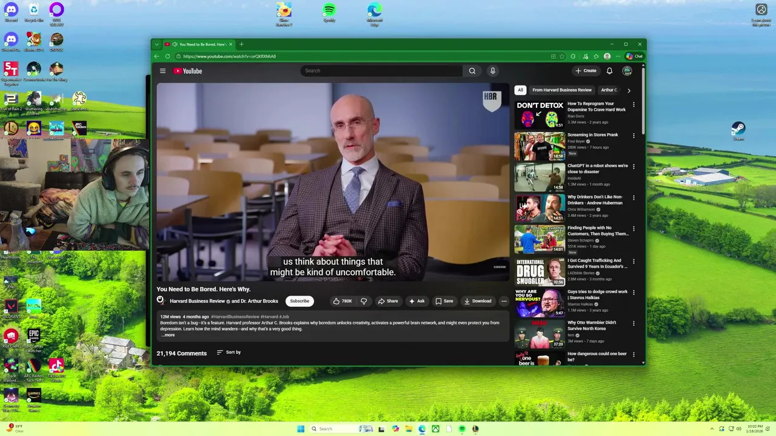Open the YouTube guide hamburger menu
This screenshot has height=436, width=776.
pos(162,71)
